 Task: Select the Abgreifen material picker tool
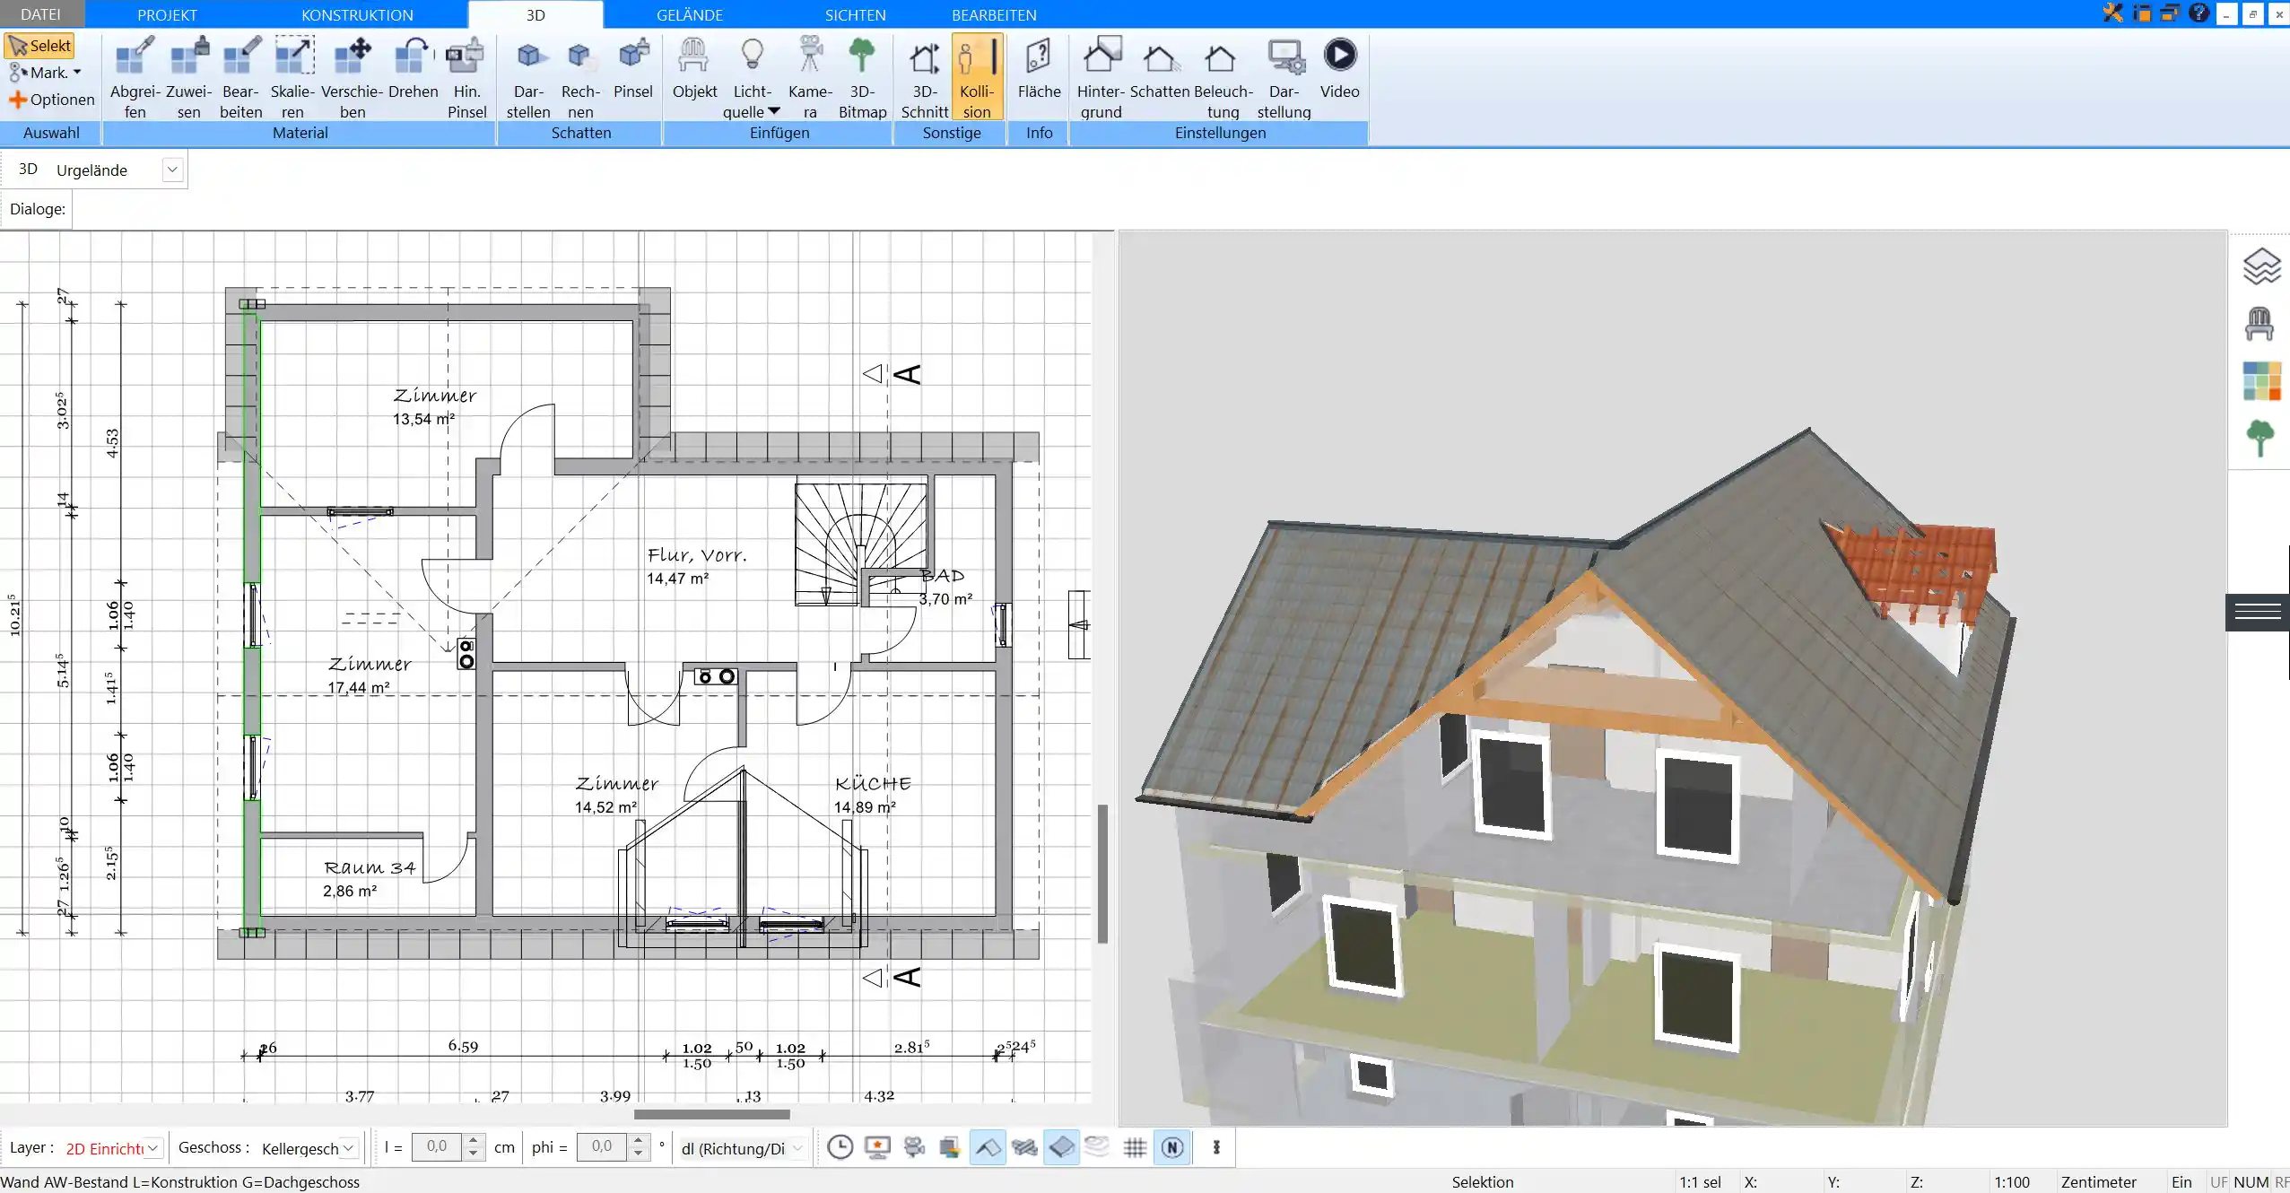pos(135,78)
